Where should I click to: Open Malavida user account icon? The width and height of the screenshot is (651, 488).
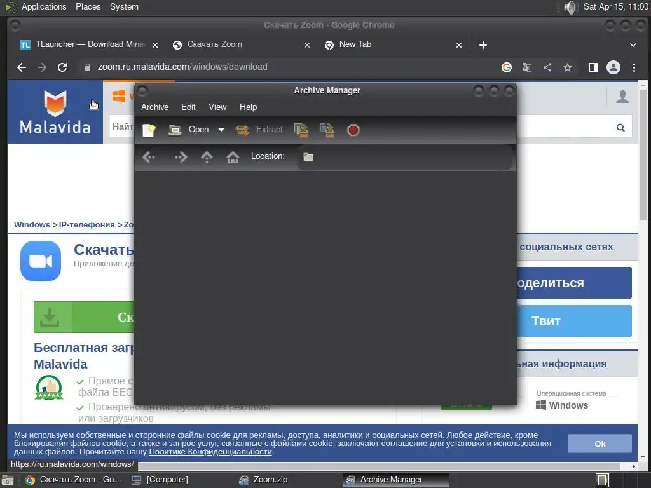pos(622,97)
